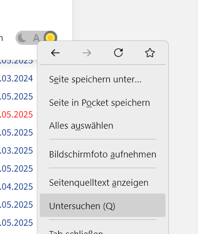Click empty grey area right of menu
This screenshot has width=198, height=234.
point(183,114)
